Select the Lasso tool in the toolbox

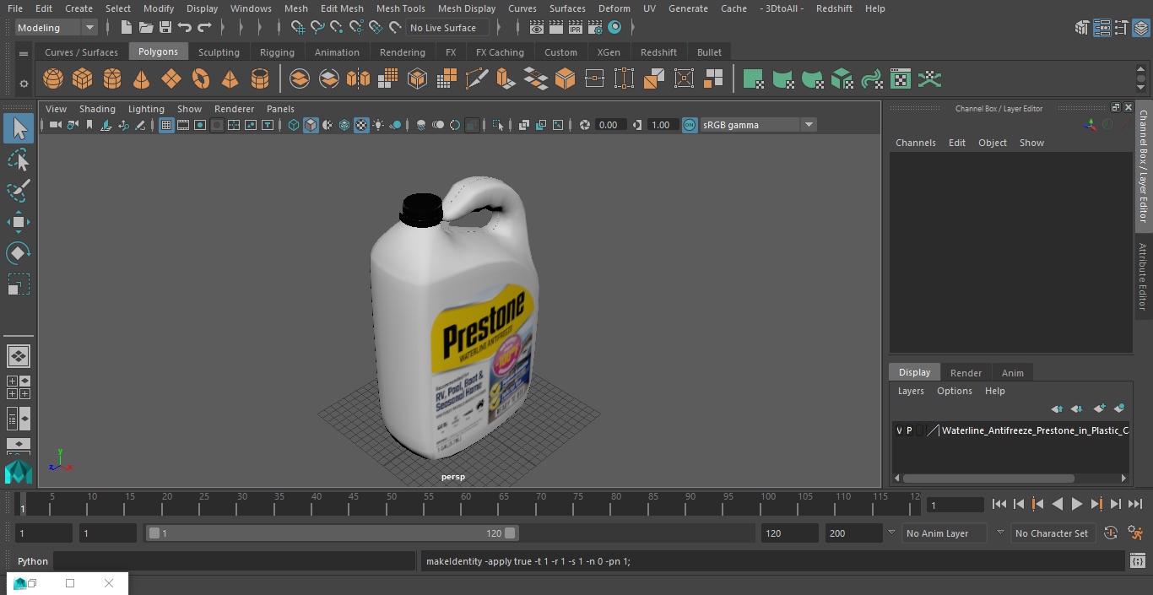(18, 160)
